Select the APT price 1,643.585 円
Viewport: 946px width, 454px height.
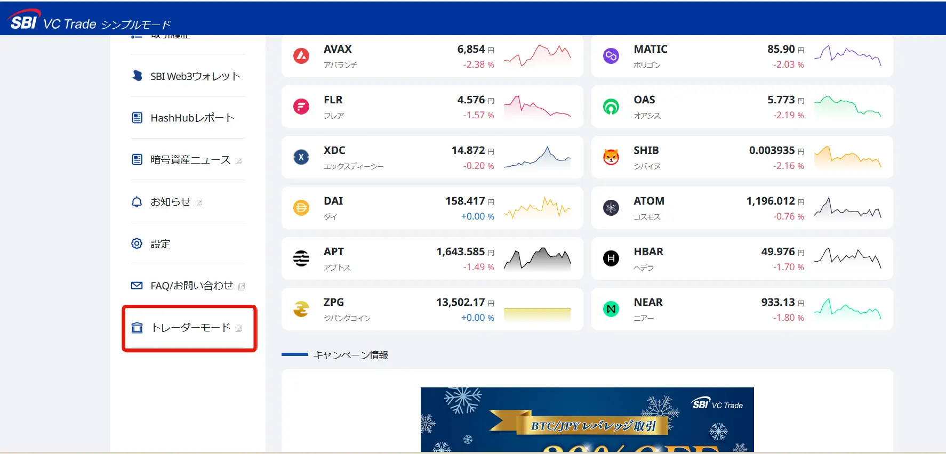pos(465,252)
